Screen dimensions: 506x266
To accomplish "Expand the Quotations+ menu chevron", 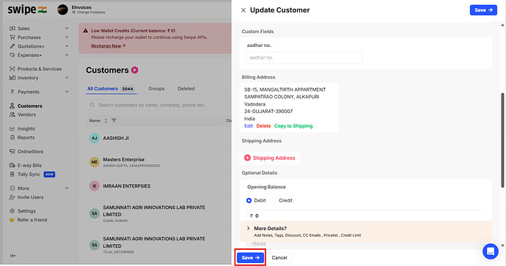I will coord(67,46).
